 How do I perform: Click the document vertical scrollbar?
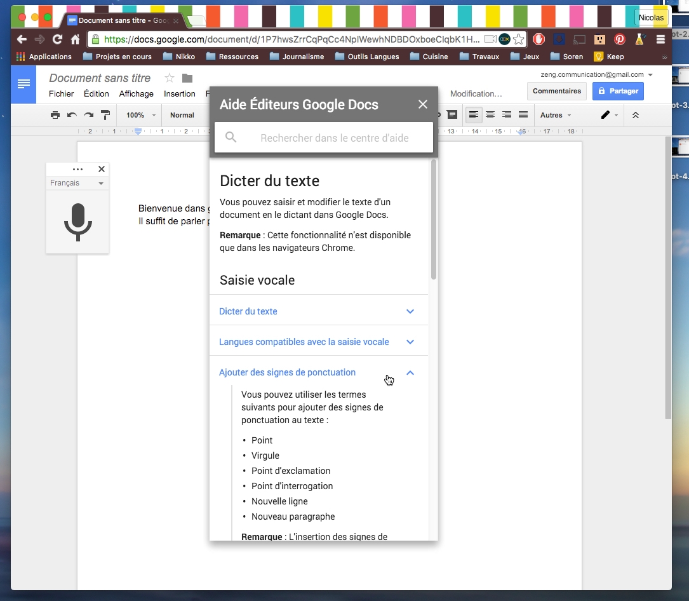click(668, 278)
